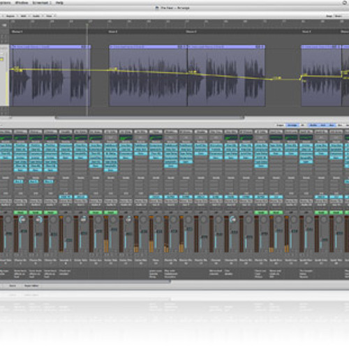The width and height of the screenshot is (349, 349).
Task: Click the volume fader handle on channel strip 11
Action: pyautogui.click(x=114, y=230)
